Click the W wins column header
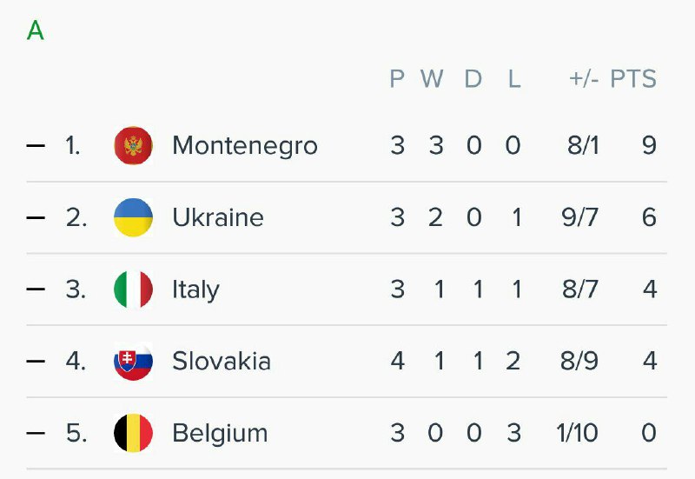The height and width of the screenshot is (479, 695). (x=432, y=79)
